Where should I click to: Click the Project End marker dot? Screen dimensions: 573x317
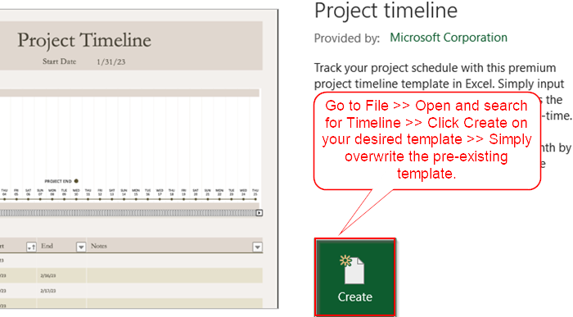[x=76, y=181]
